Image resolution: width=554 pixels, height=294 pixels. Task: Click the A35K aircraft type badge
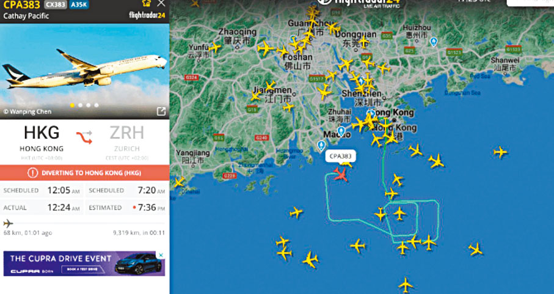79,5
